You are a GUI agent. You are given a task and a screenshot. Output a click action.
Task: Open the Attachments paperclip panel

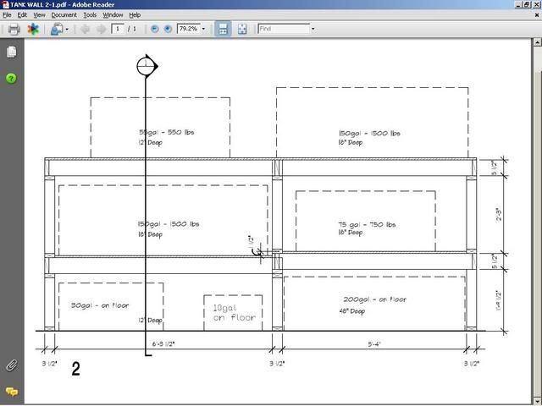click(11, 365)
